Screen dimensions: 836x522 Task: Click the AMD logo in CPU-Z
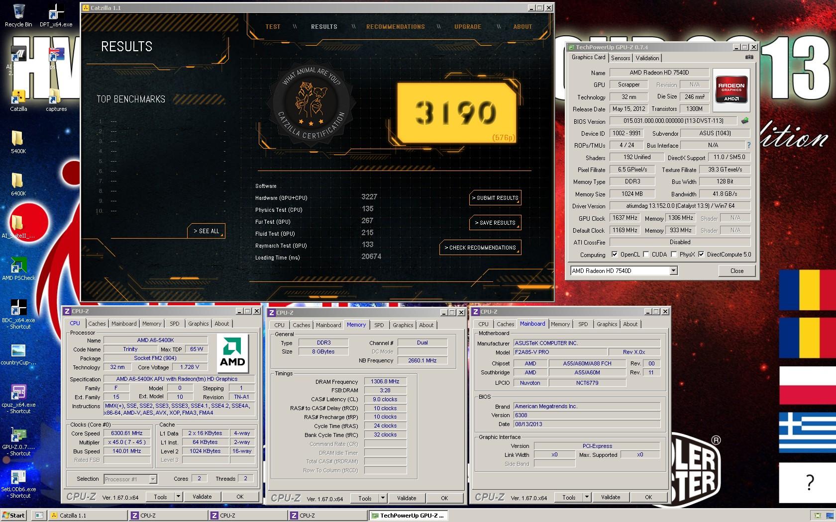pos(232,353)
